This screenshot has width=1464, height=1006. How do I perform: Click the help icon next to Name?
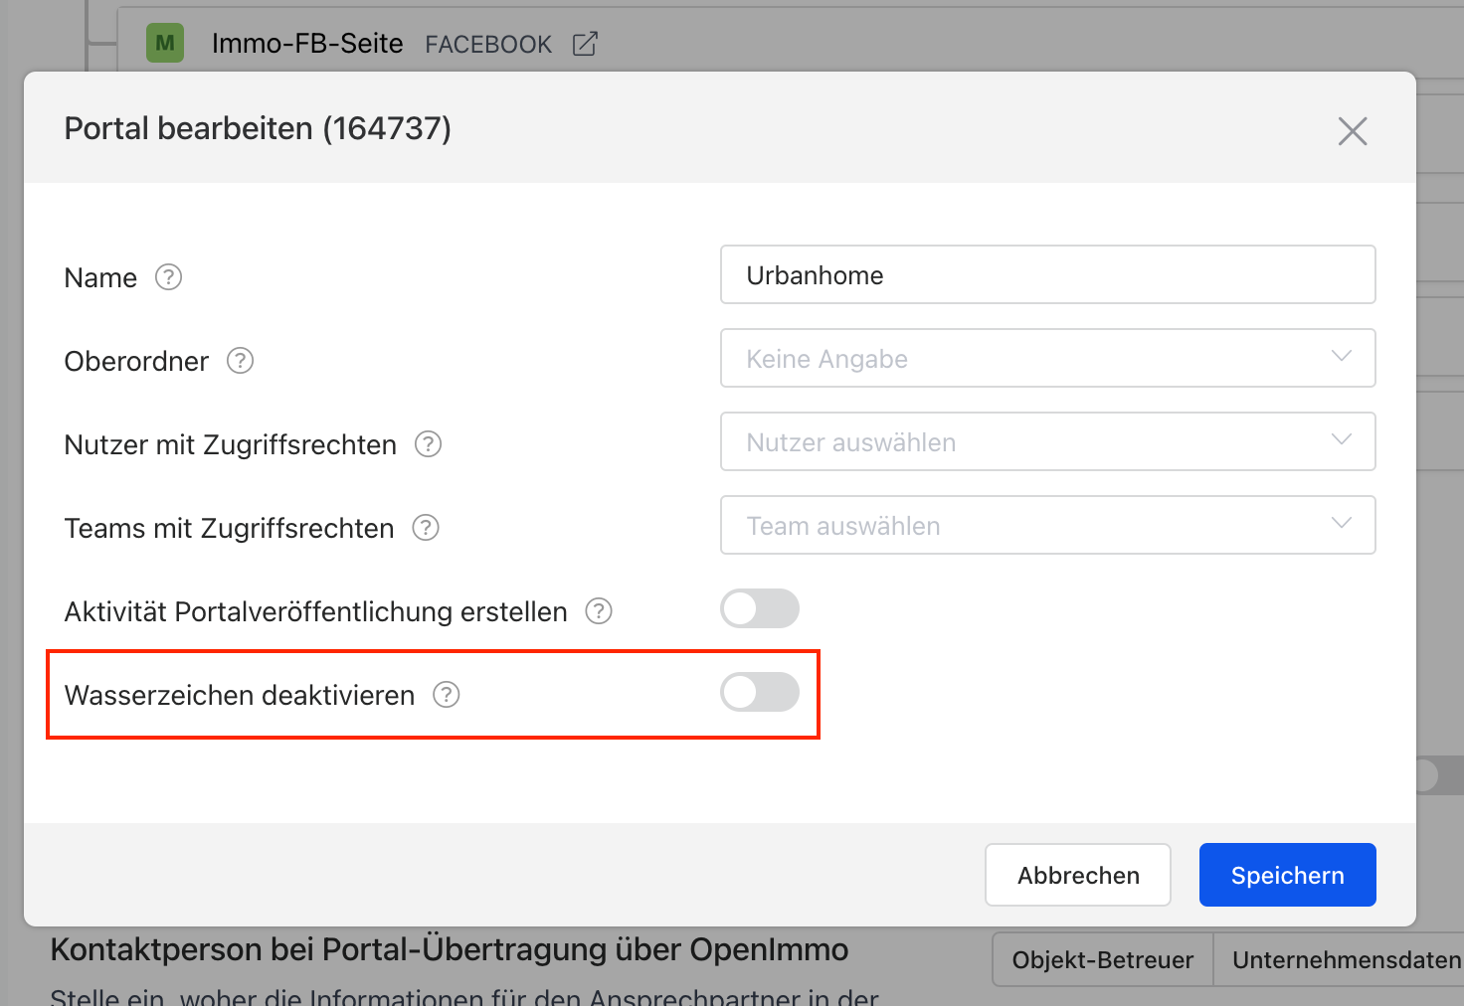[169, 277]
